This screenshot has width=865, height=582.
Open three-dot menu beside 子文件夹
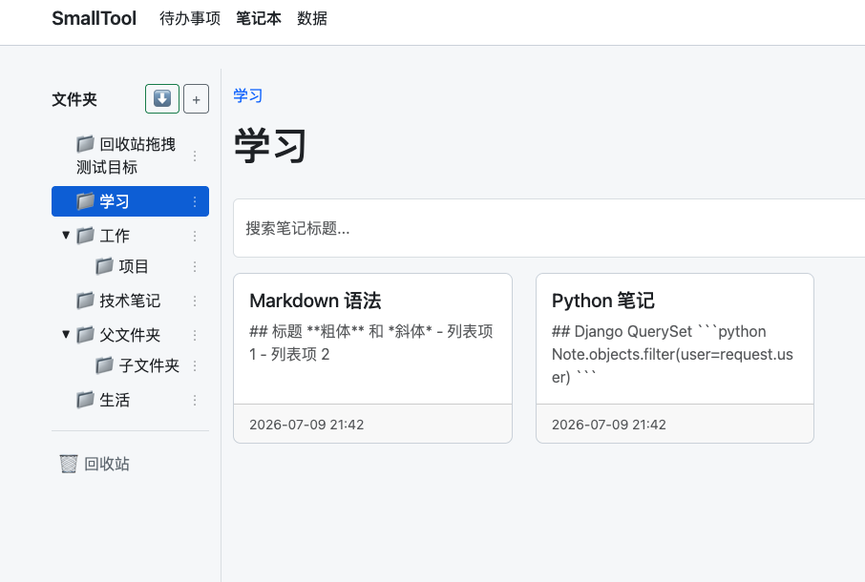pos(195,366)
